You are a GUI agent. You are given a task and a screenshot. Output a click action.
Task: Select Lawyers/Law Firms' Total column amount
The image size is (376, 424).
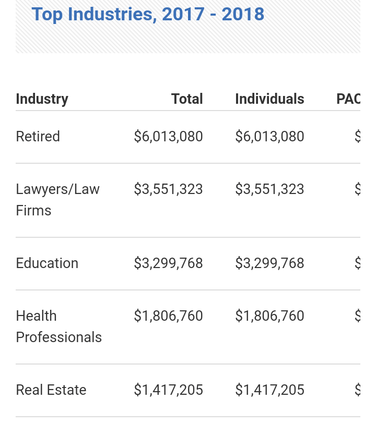168,189
